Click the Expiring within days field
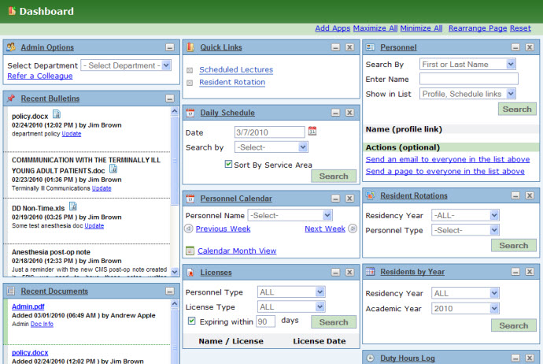Viewport: 543px width, 364px height. 265,321
